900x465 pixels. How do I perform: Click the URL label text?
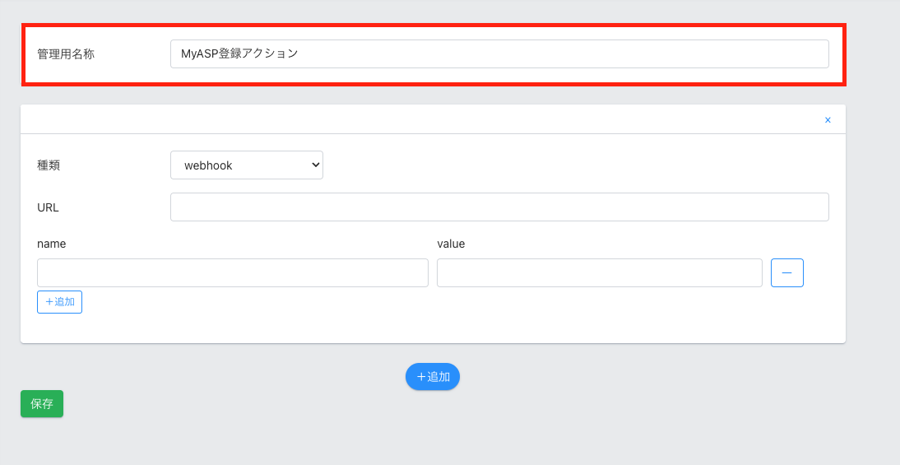click(48, 207)
